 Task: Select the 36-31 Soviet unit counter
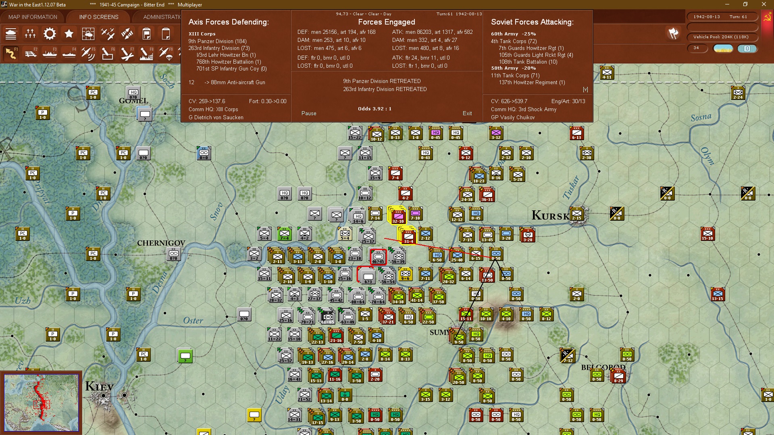click(x=487, y=195)
